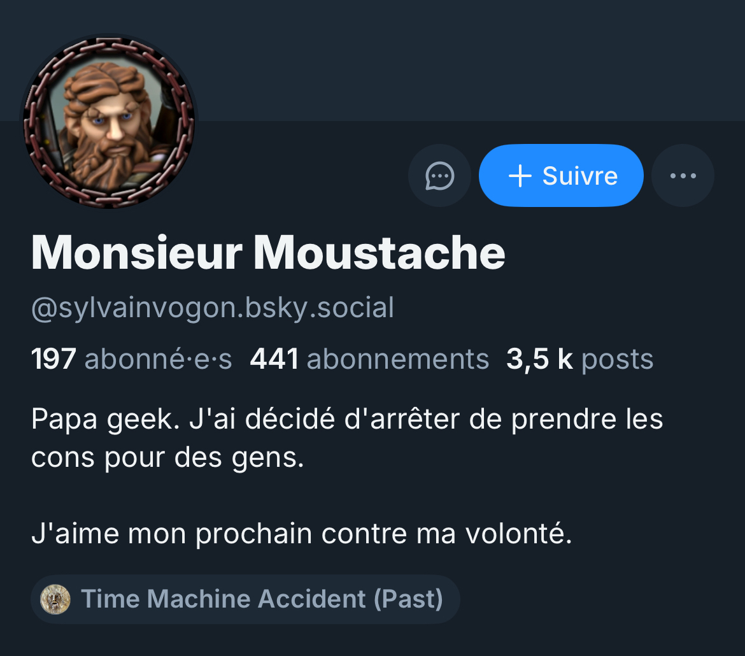
Task: Open the three-dot more options menu
Action: tap(683, 175)
